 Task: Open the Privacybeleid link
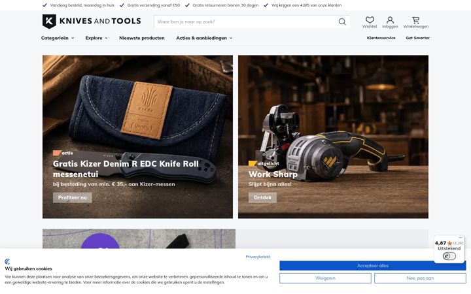pos(258,257)
